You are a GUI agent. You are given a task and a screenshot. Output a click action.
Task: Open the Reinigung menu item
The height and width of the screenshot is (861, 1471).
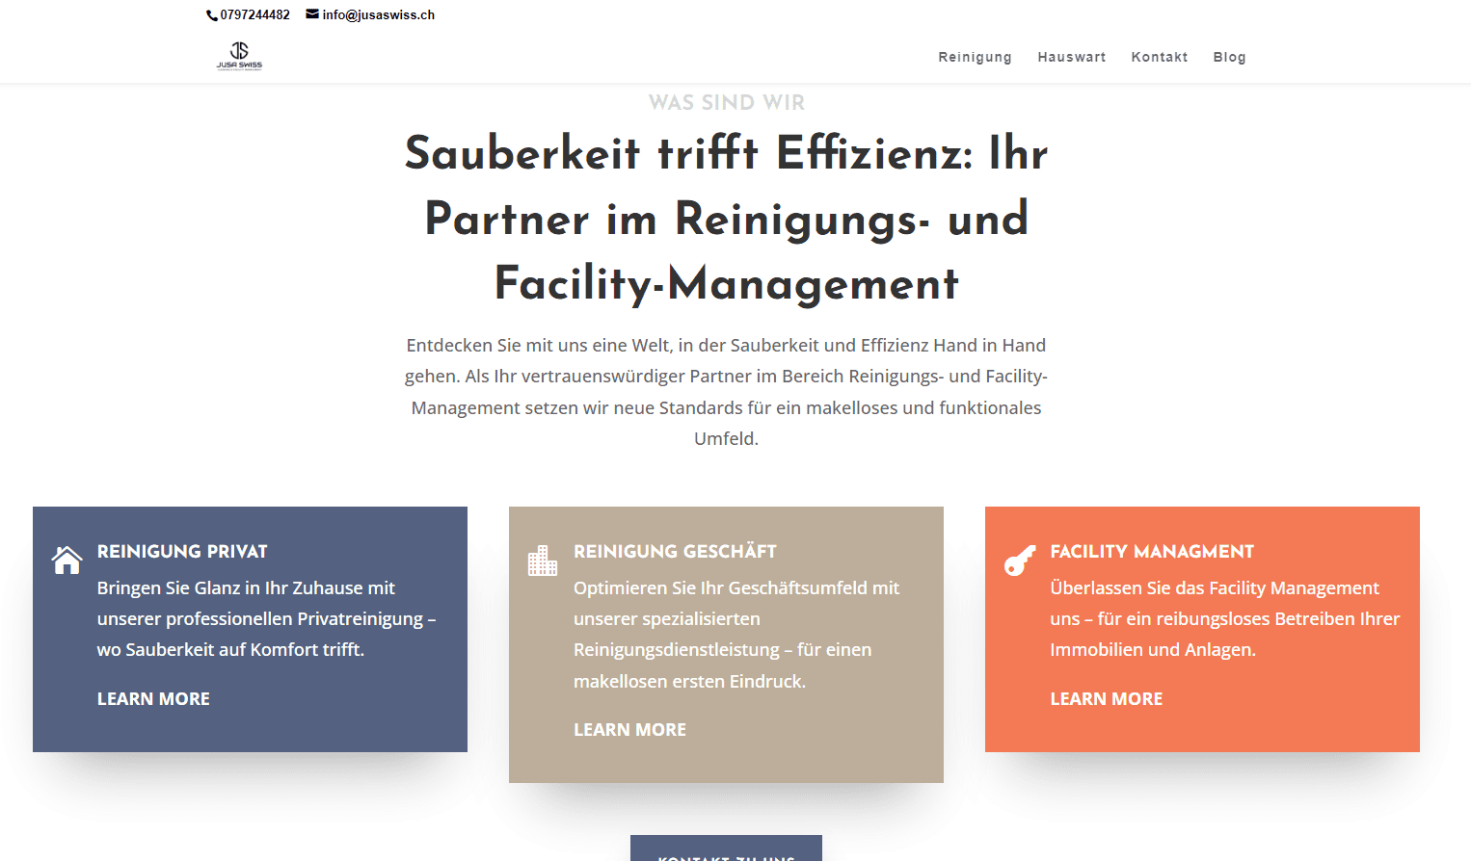[x=975, y=57]
